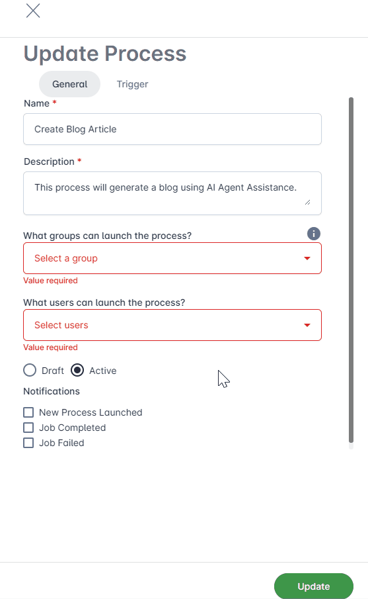Click inside the Description text area

tap(172, 193)
